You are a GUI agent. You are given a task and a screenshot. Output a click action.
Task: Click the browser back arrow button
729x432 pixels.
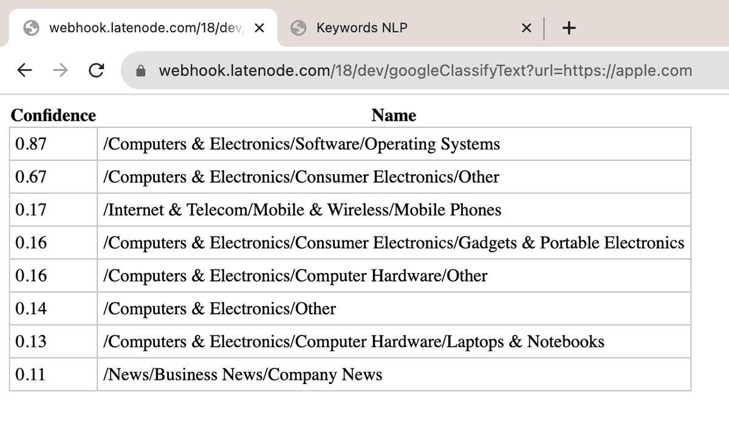(24, 70)
